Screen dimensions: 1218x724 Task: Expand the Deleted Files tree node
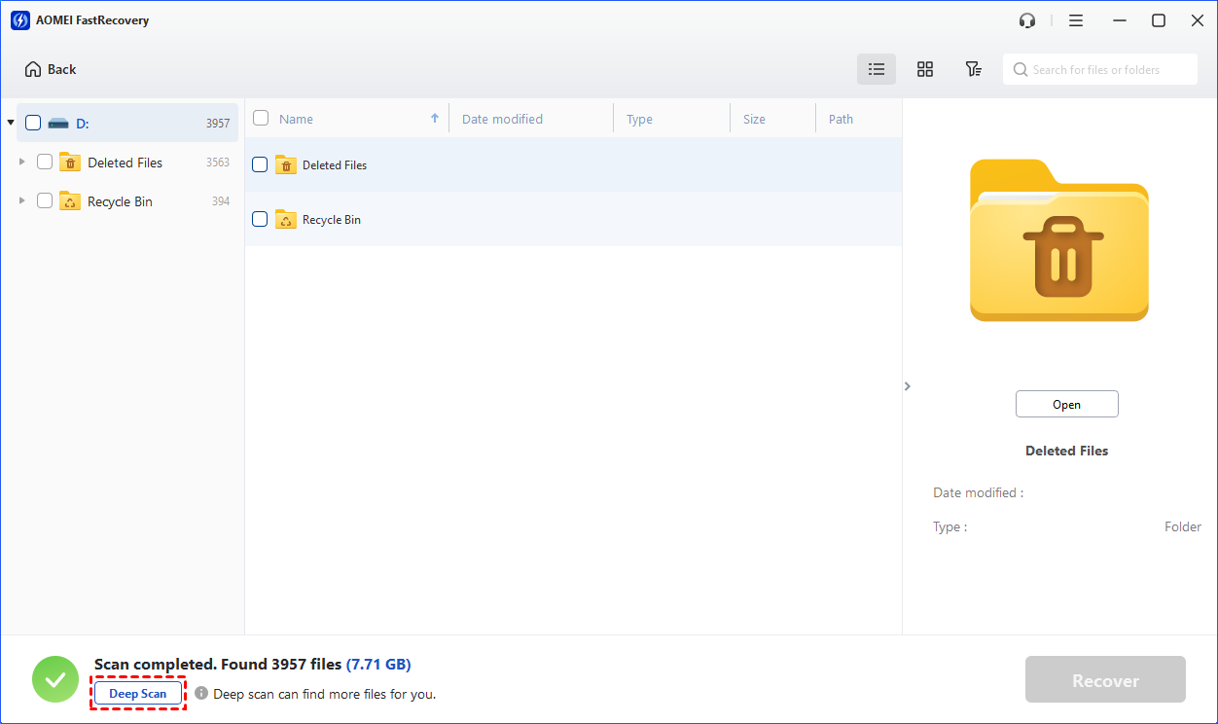coord(21,163)
